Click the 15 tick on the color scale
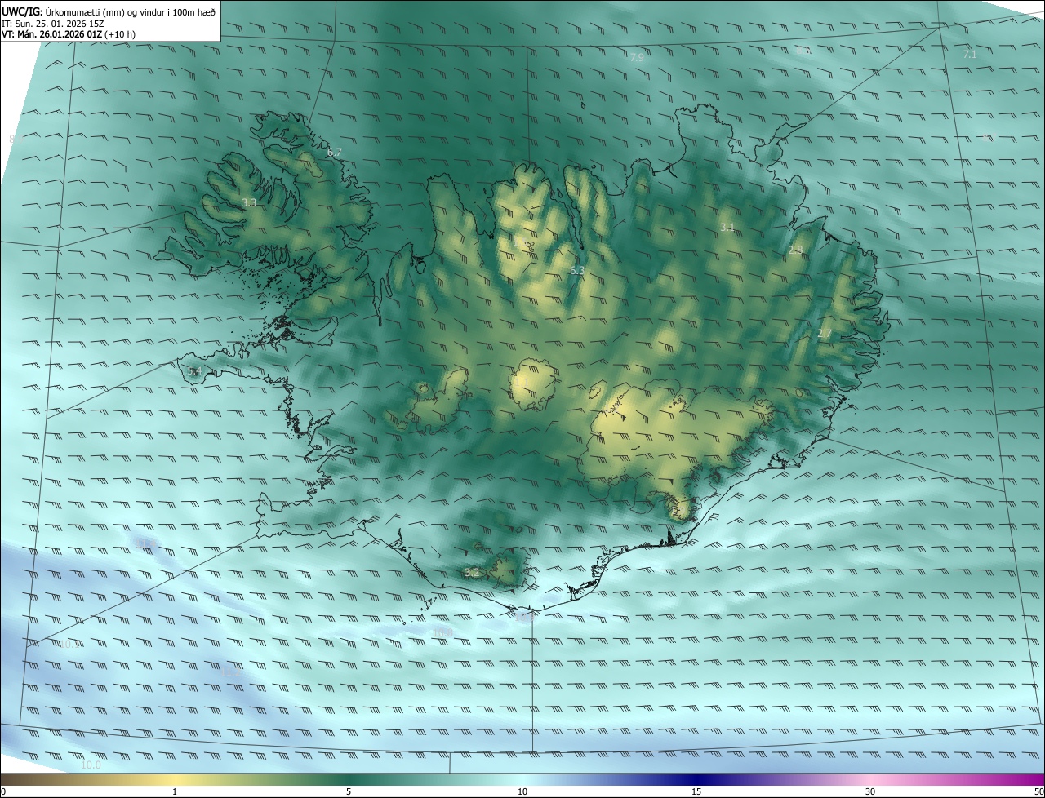1045x798 pixels. click(696, 791)
